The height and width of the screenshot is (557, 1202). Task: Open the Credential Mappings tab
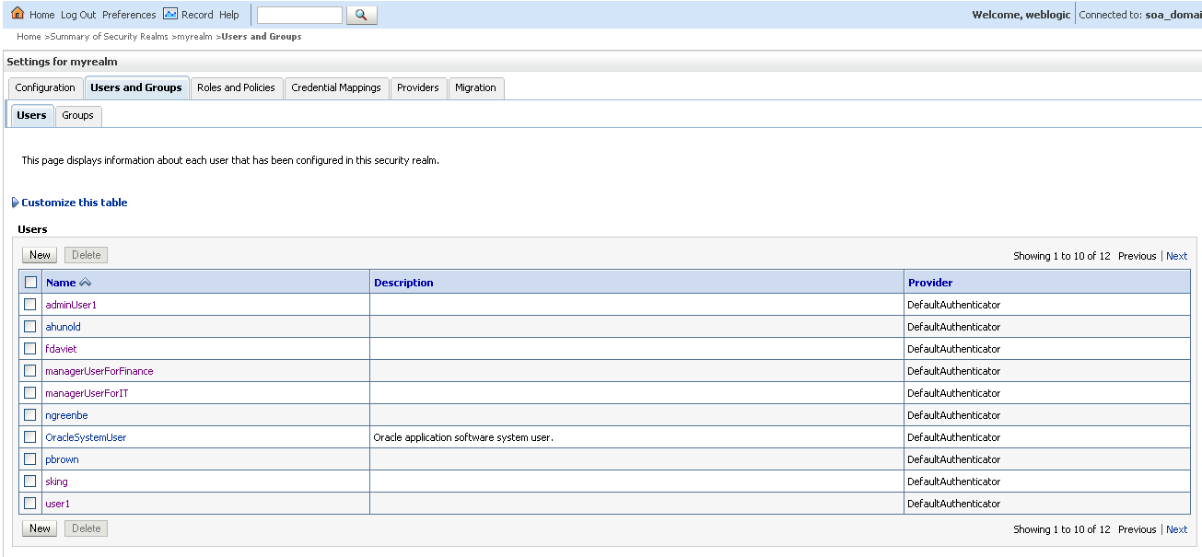tap(336, 87)
